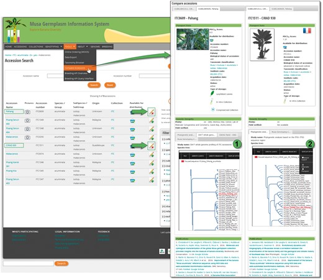Switch to DArT whole genome tab
Viewport: 323px width, 280px height.
206,135
